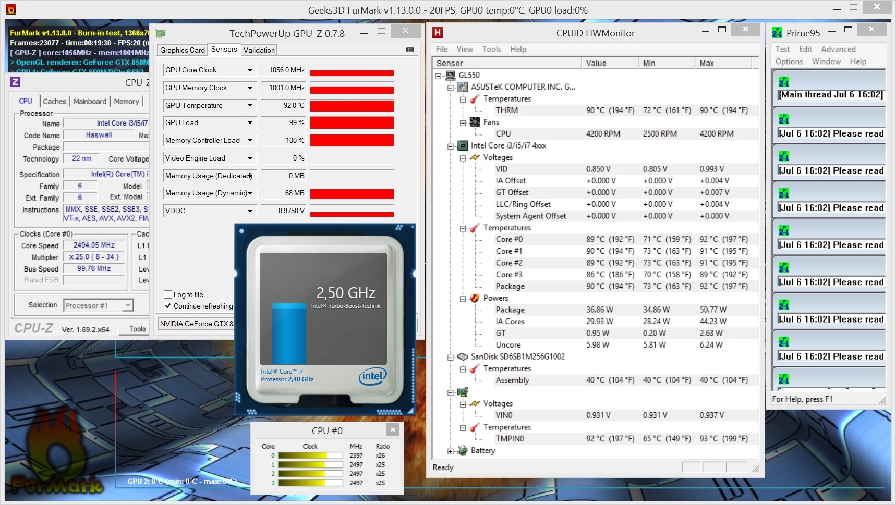
Task: Open the Video Engine Load dropdown
Action: point(250,158)
